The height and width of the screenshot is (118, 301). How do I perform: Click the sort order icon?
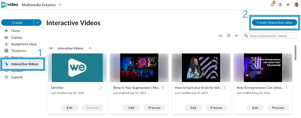(221, 36)
